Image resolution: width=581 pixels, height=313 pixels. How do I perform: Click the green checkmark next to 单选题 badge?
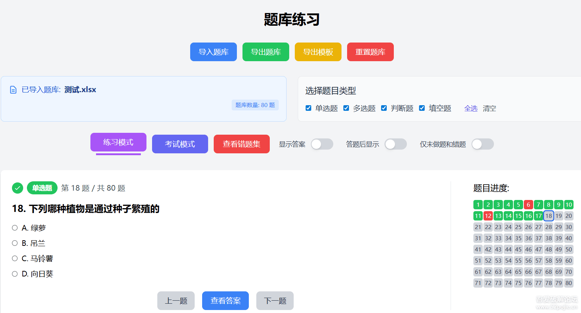[17, 188]
